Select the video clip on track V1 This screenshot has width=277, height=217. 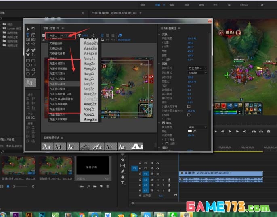pyautogui.click(x=221, y=173)
